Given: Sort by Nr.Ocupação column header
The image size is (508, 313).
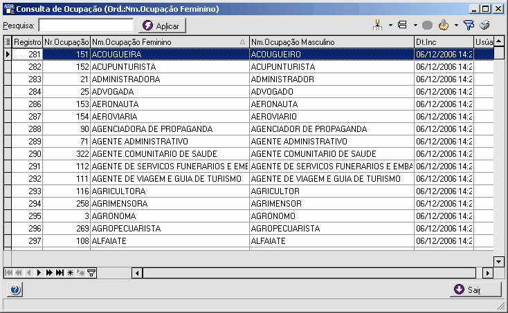Looking at the screenshot, I should click(66, 42).
